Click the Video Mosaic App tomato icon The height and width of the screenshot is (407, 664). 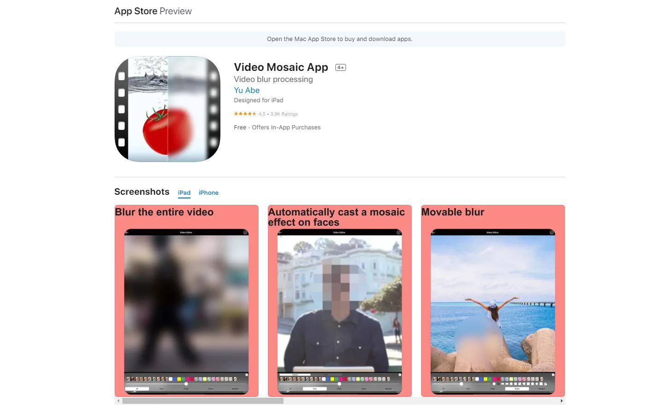coord(167,109)
